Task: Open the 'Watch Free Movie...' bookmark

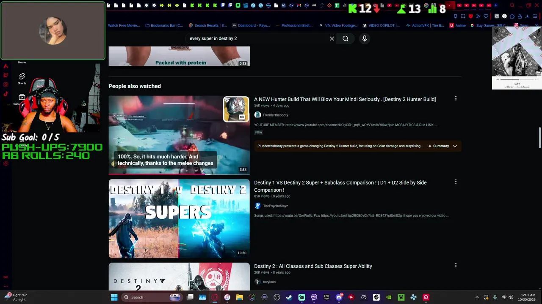Action: 124,25
